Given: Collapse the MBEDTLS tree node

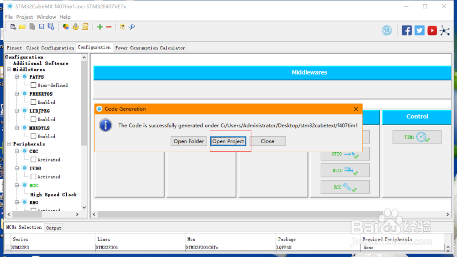Looking at the screenshot, I should coord(17,128).
